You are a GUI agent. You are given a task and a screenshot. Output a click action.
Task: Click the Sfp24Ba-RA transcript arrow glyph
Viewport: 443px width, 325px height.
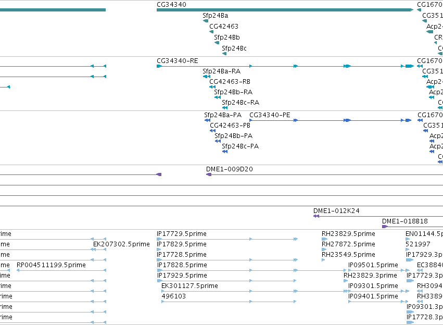point(207,77)
